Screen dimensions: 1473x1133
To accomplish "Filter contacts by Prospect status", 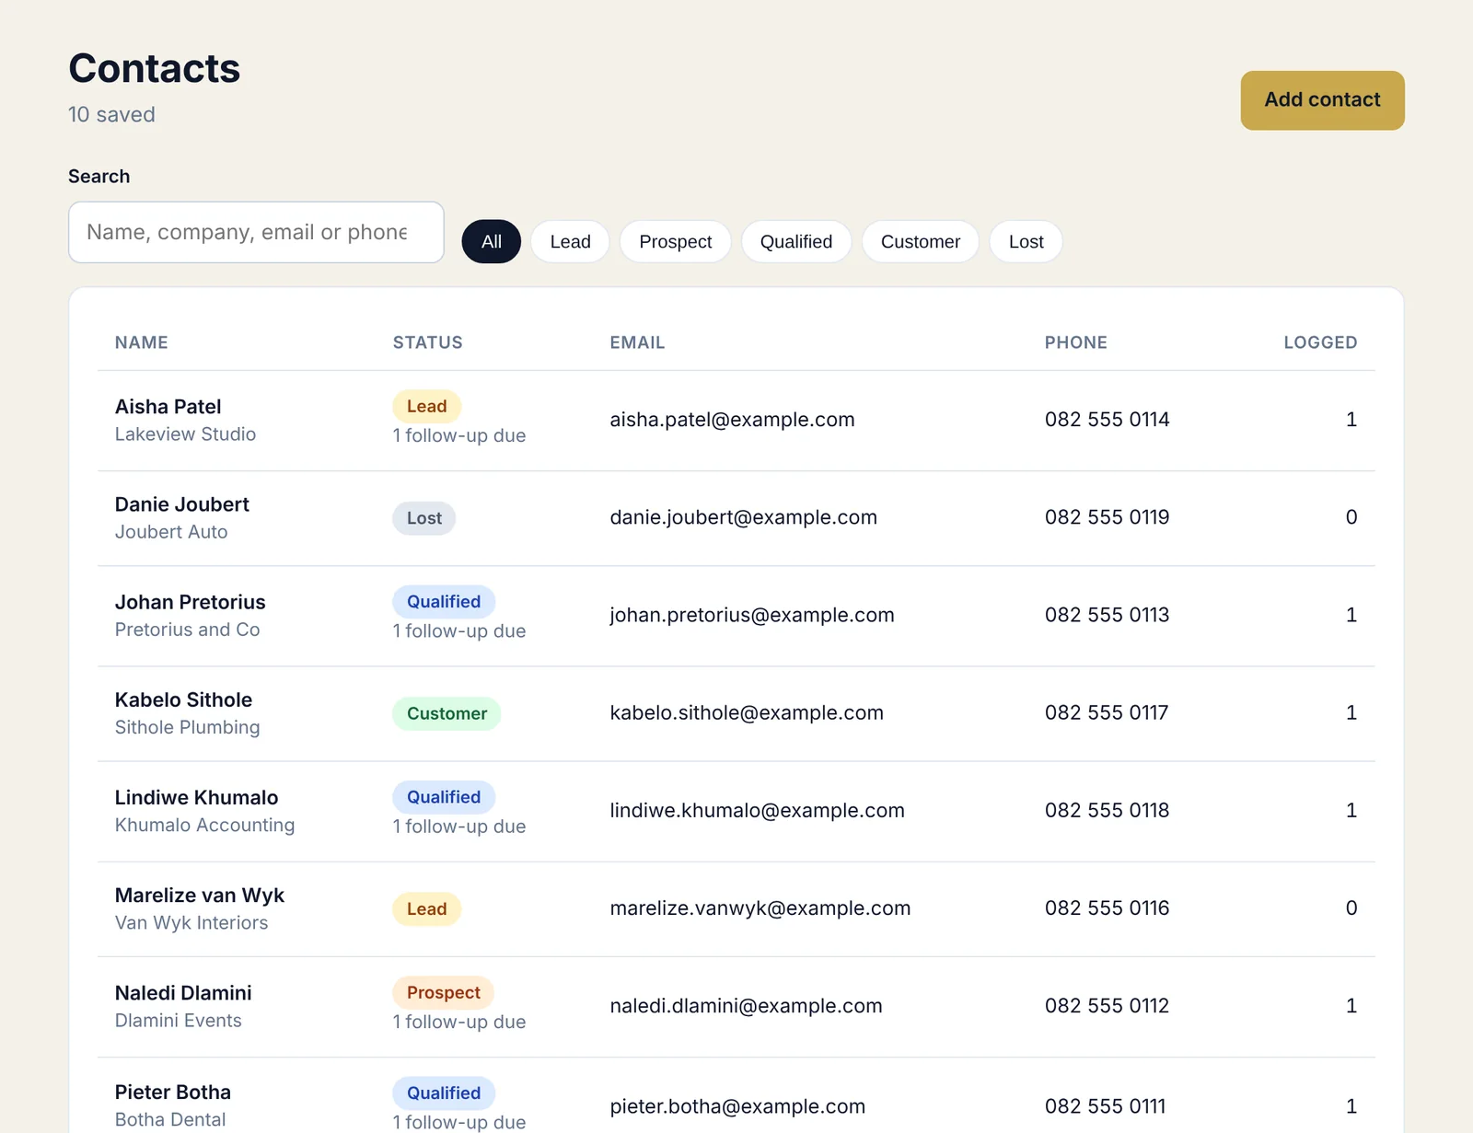I will (676, 241).
